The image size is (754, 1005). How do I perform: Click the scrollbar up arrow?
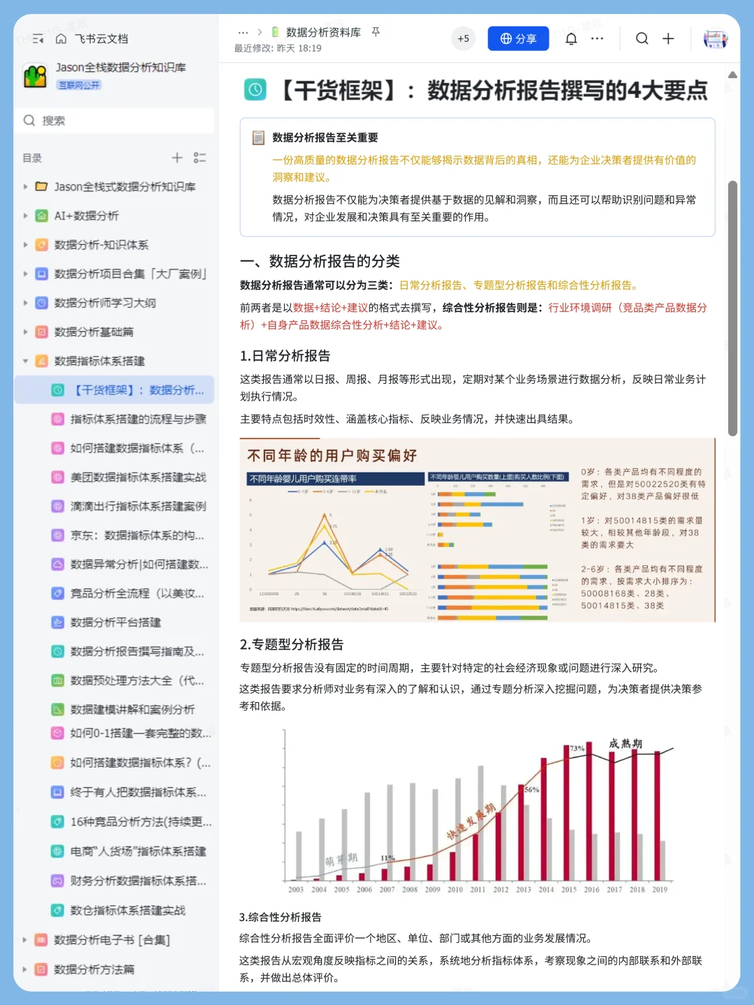(732, 75)
